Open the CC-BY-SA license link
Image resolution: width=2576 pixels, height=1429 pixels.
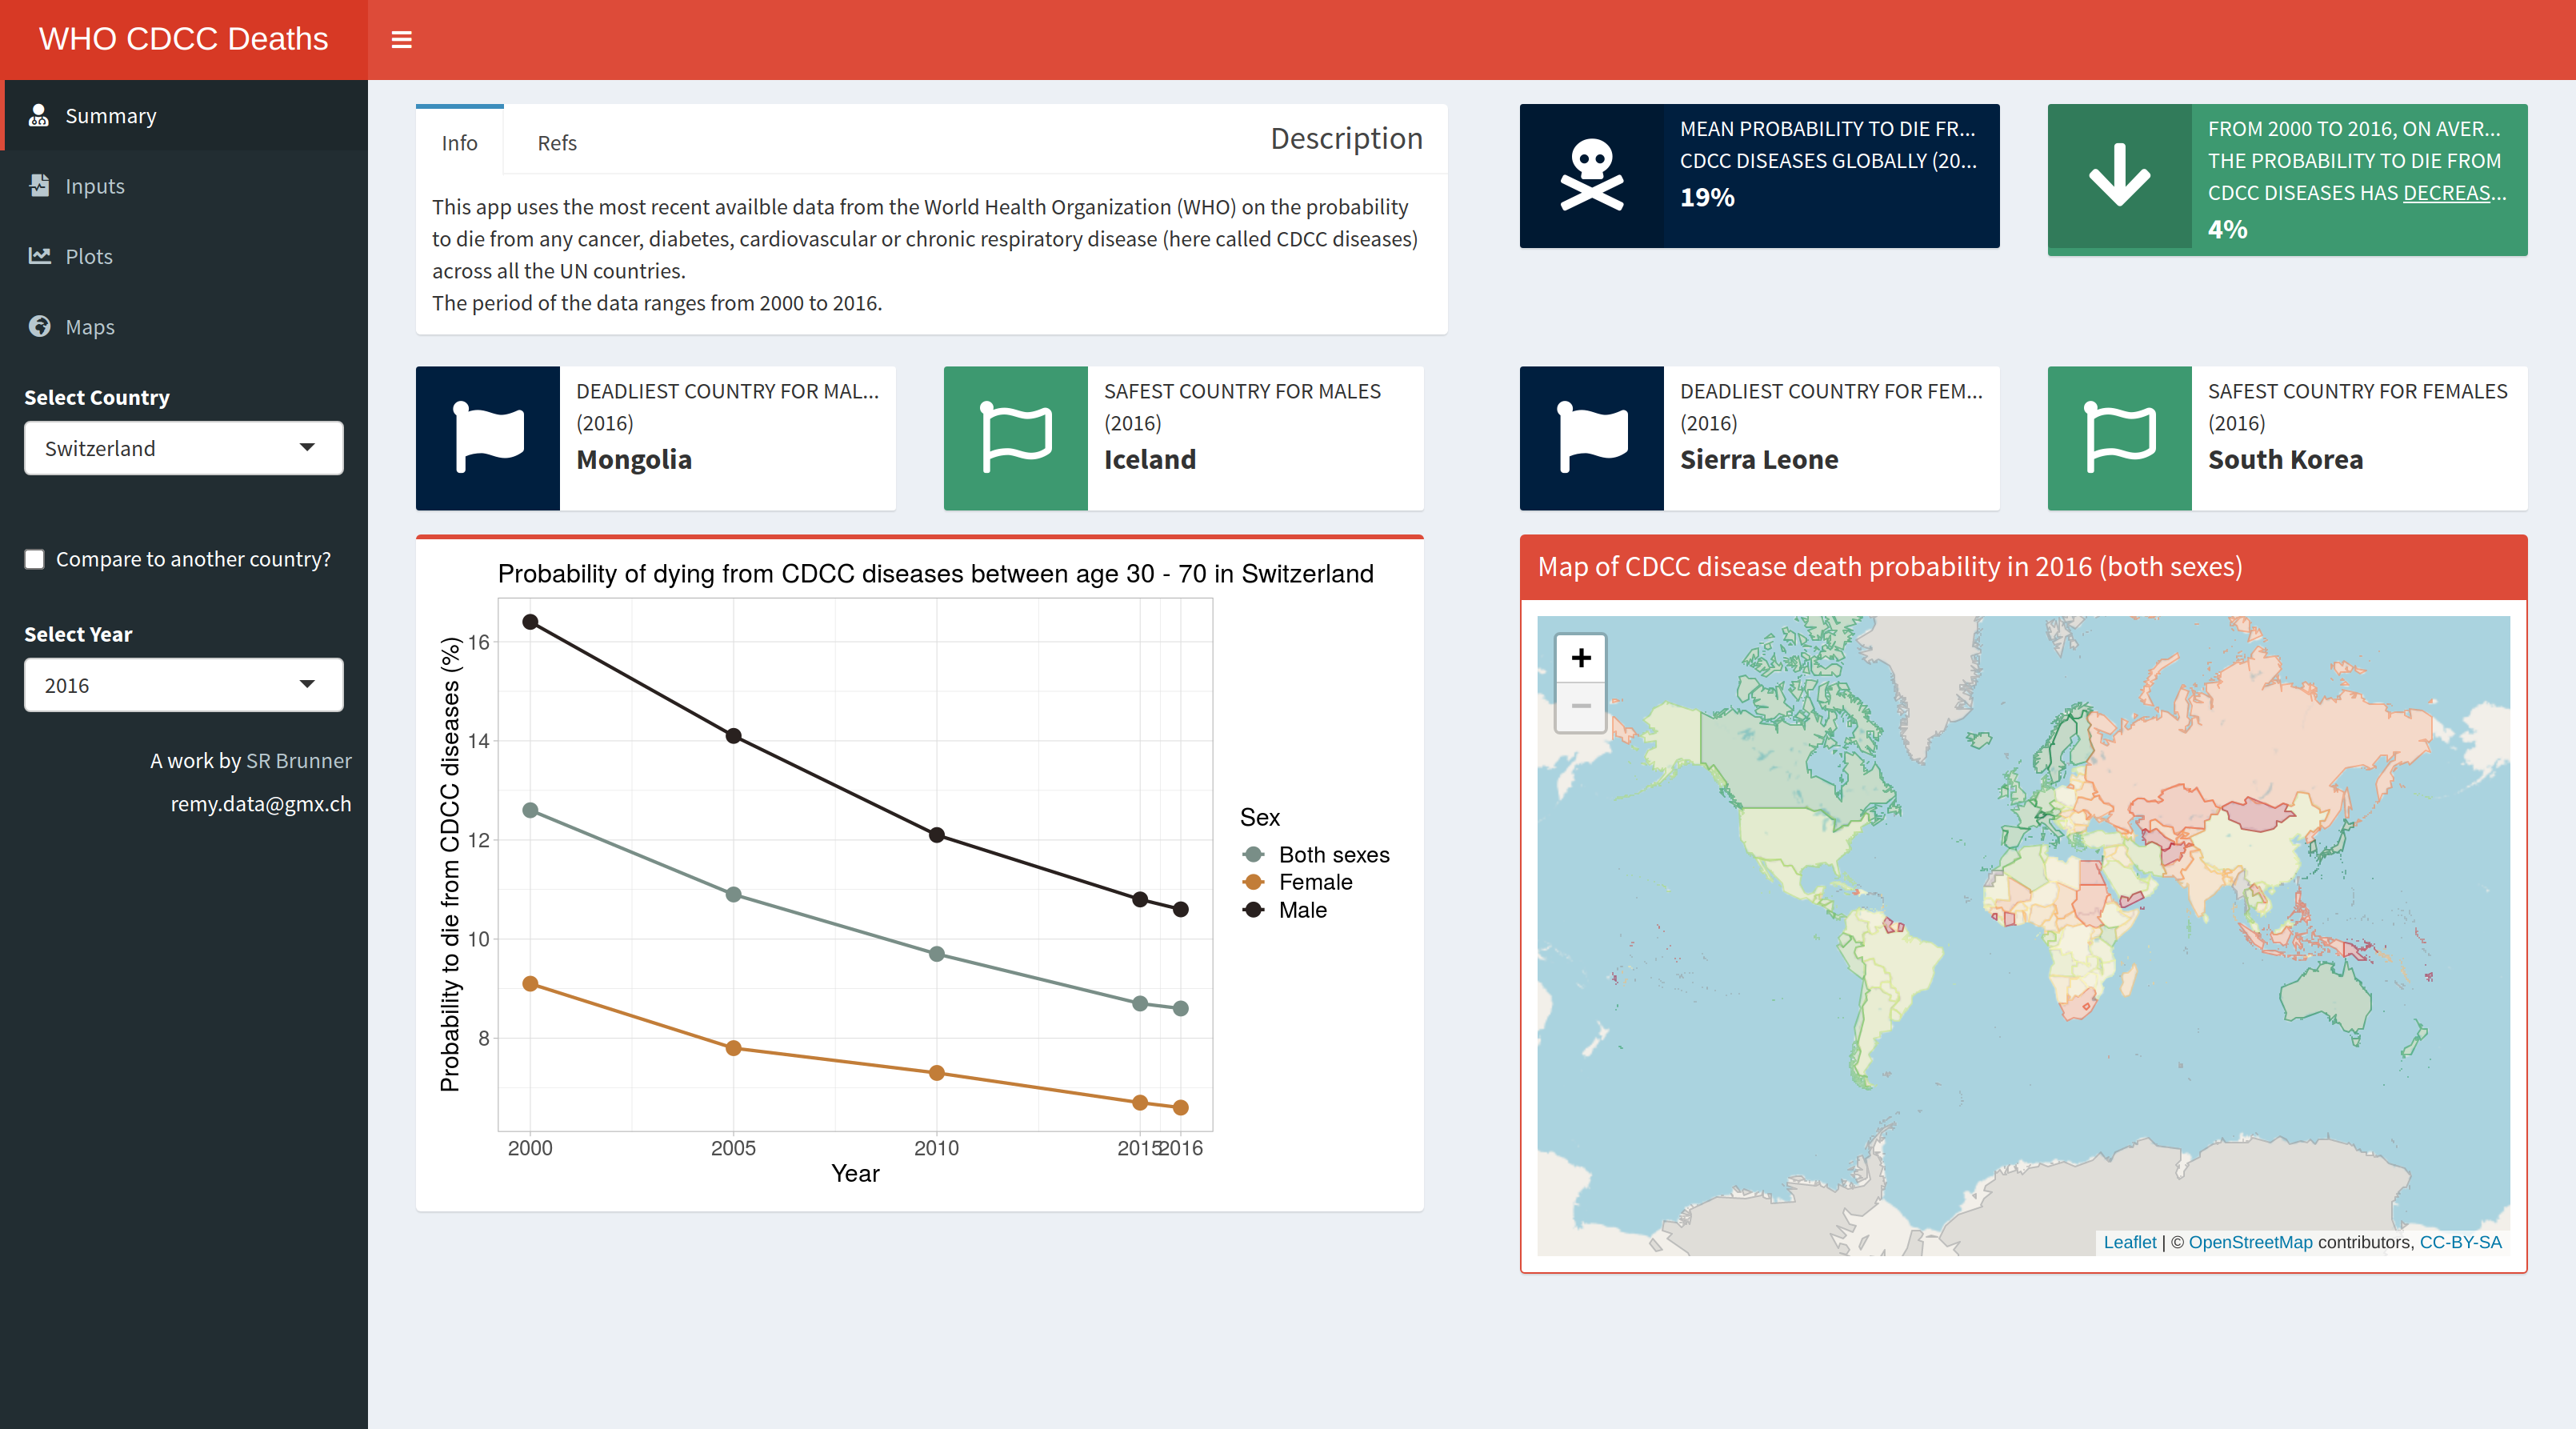coord(2460,1242)
